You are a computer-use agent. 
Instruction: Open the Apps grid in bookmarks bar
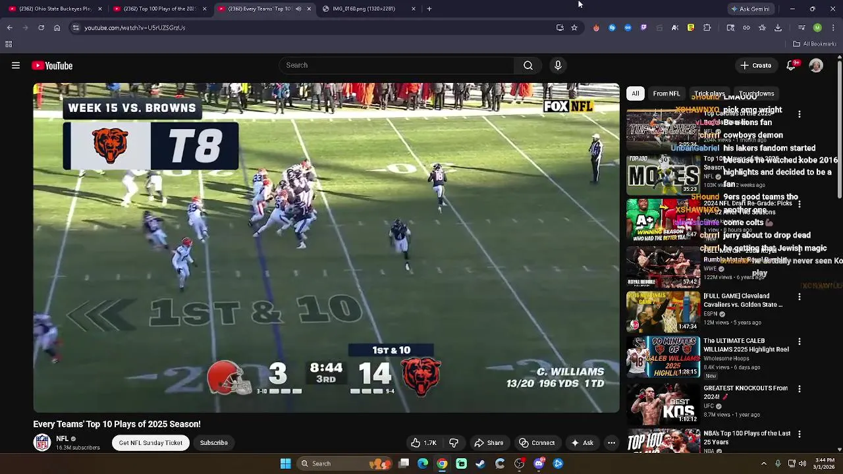coord(9,44)
